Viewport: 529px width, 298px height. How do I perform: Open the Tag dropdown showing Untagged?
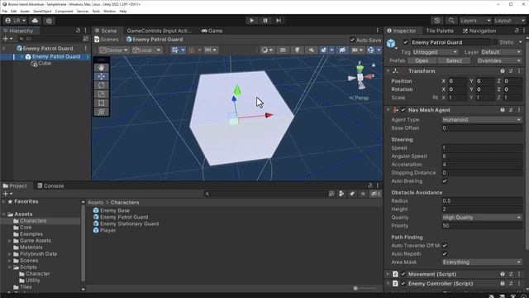[436, 52]
